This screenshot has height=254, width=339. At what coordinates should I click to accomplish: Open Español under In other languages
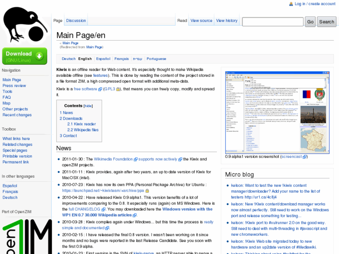point(10,185)
